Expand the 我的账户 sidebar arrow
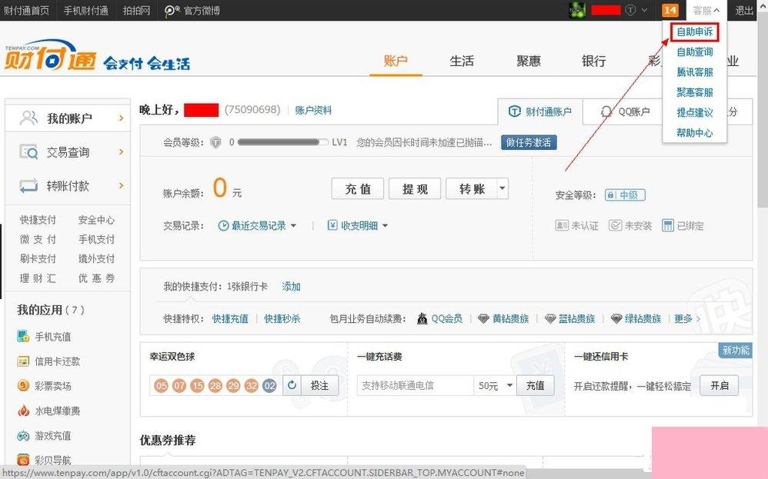 (x=122, y=118)
